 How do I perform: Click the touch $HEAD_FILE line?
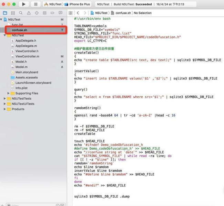point(90,141)
